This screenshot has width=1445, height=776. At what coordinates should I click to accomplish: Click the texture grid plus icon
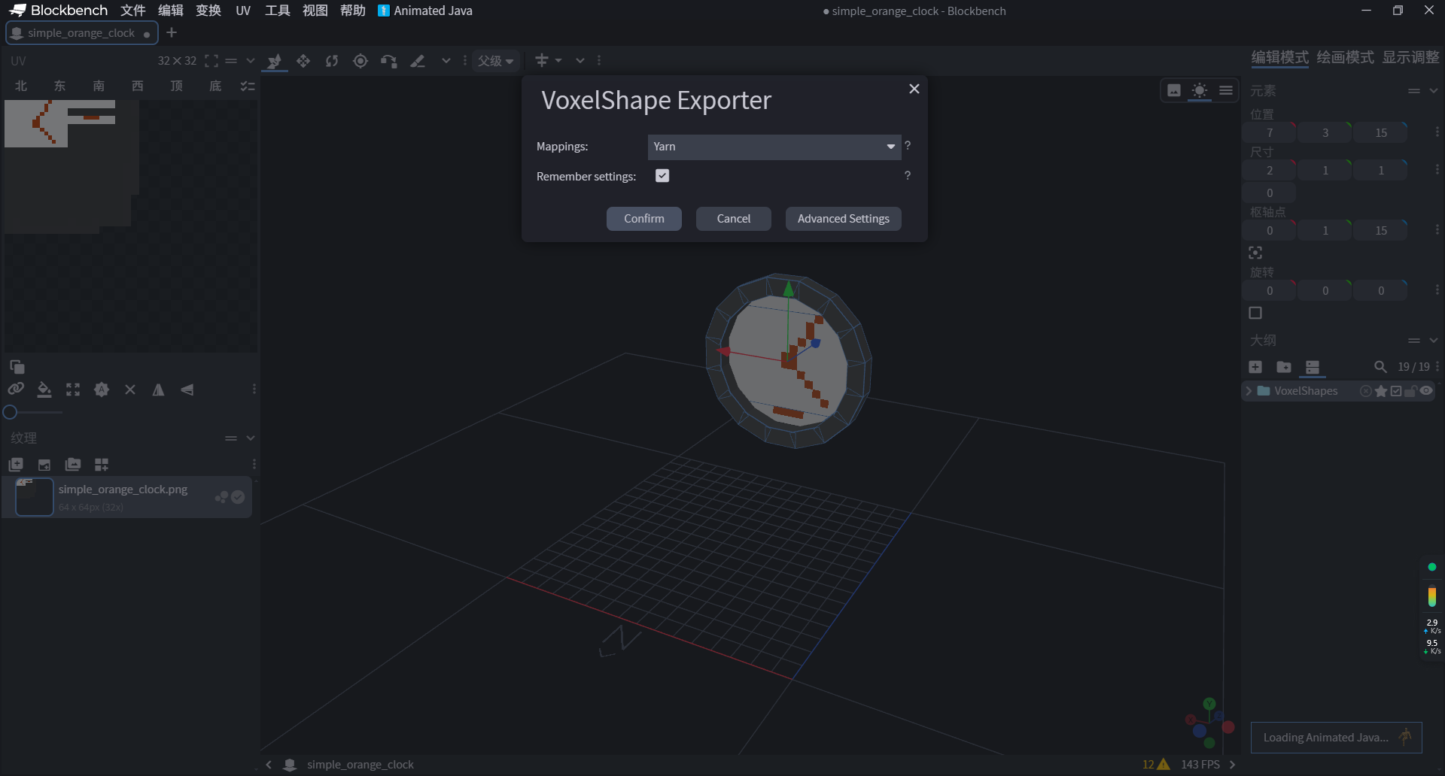(102, 465)
